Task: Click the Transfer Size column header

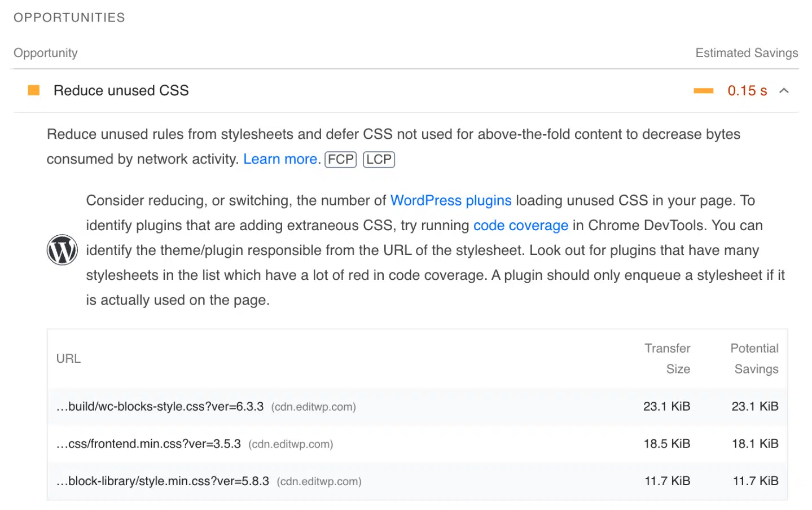Action: [668, 359]
